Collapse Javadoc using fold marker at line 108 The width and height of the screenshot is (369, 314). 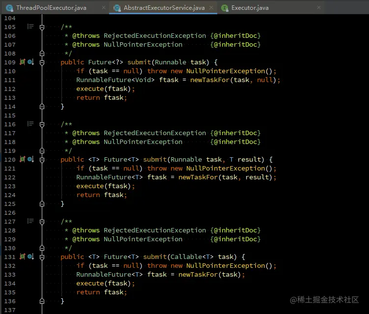click(42, 54)
